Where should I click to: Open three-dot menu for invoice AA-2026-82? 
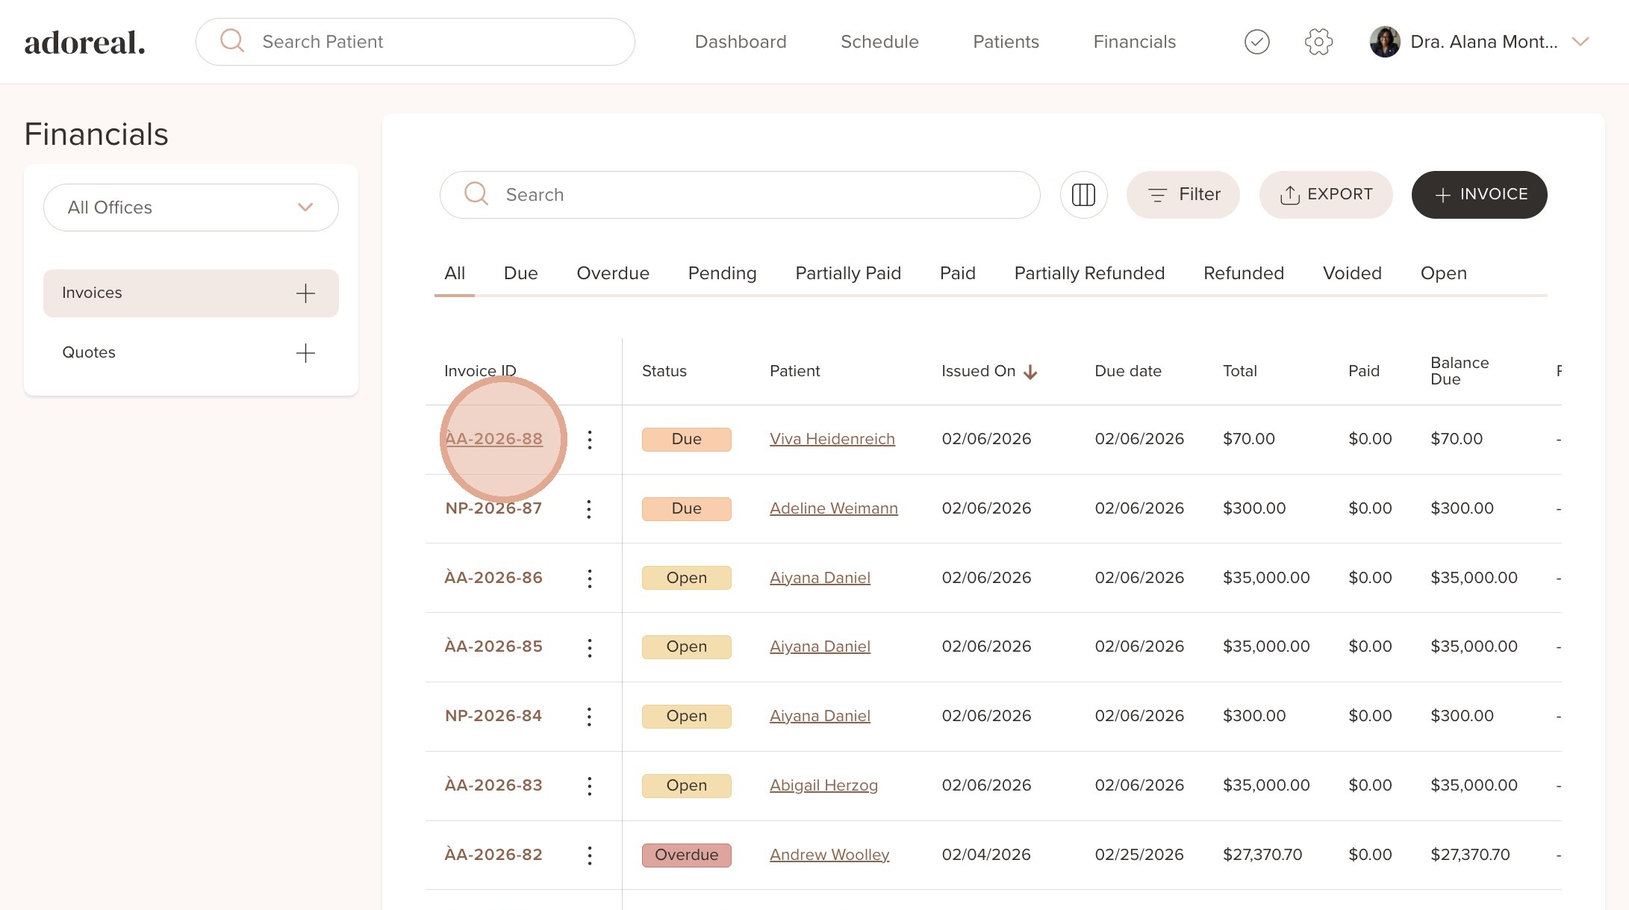point(589,856)
